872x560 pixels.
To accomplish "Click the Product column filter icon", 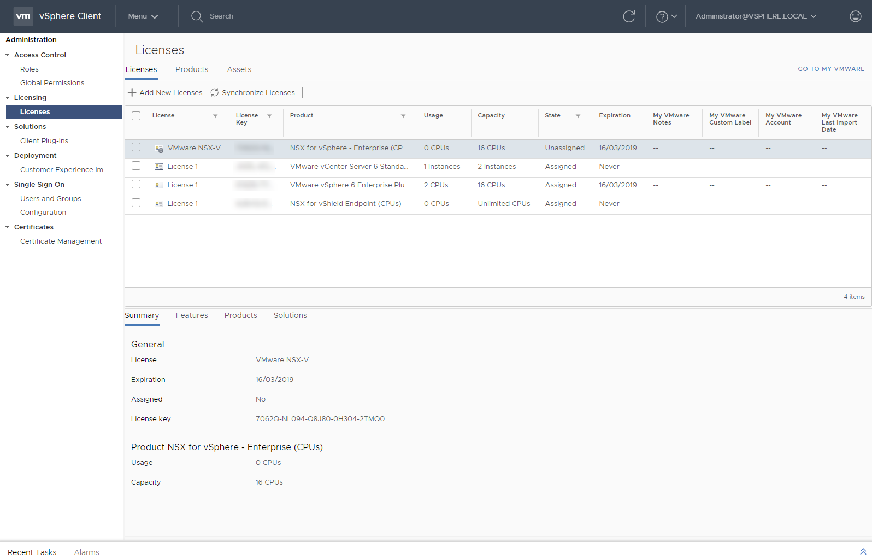I will pos(403,116).
